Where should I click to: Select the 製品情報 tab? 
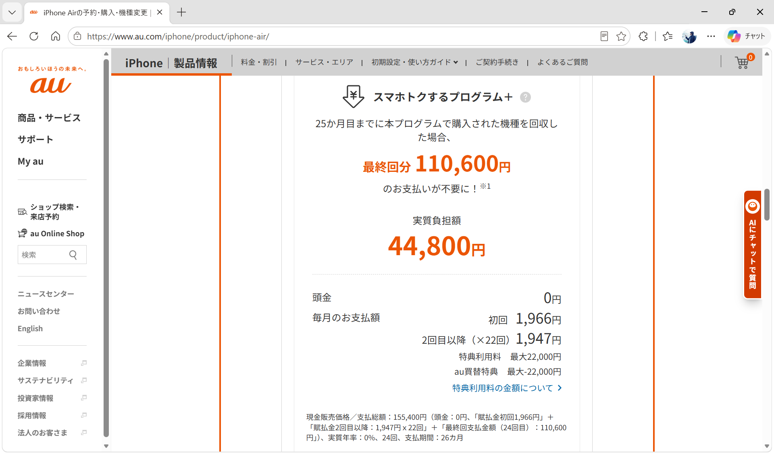coord(196,63)
